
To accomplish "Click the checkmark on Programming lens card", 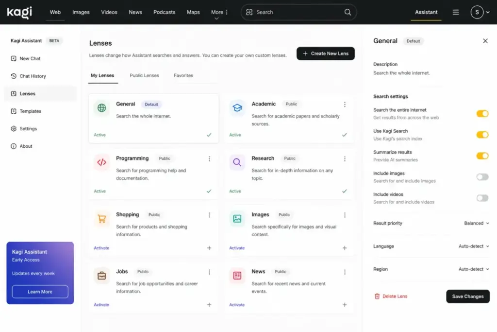I will coord(209,191).
